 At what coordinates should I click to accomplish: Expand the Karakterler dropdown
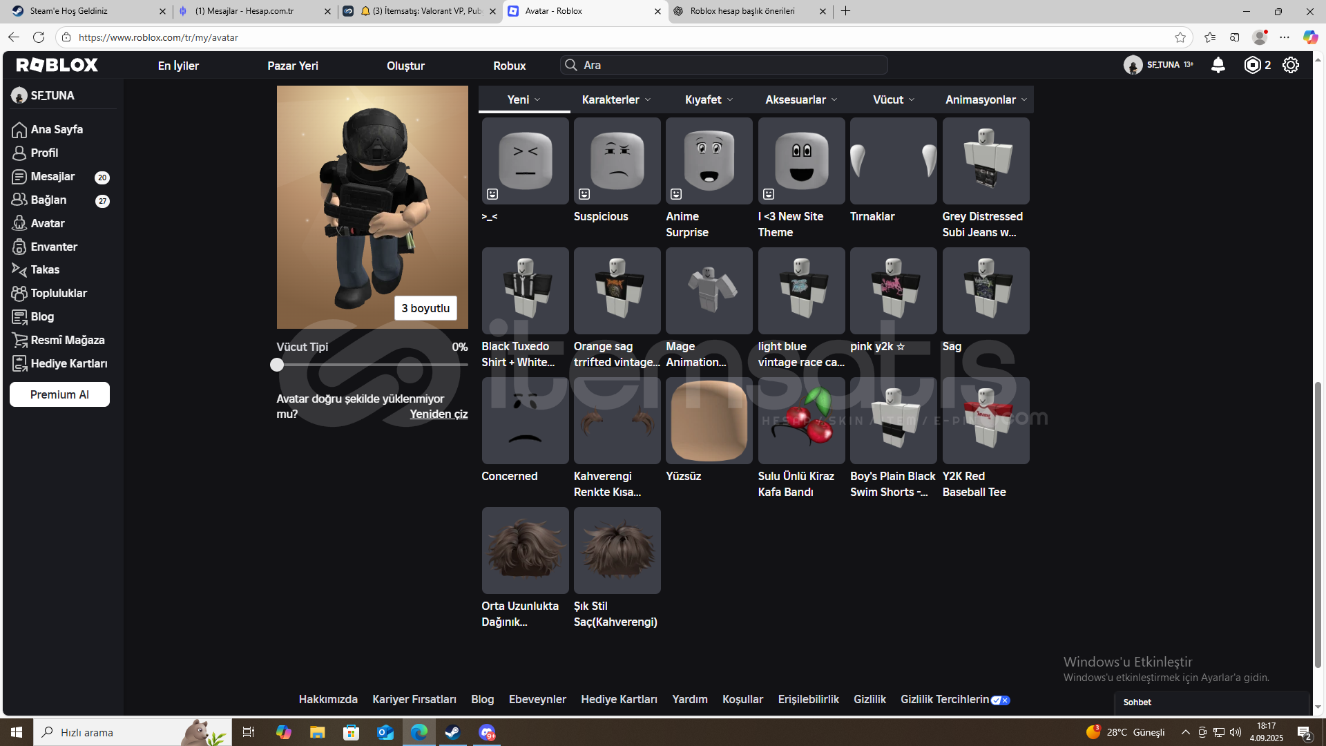616,99
